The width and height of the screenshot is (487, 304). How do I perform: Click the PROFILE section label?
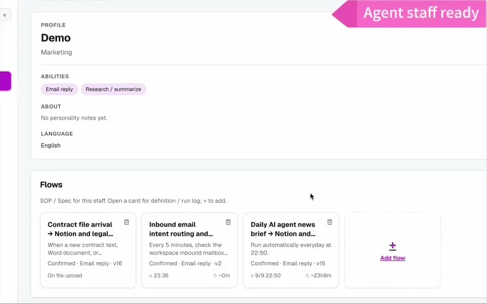[53, 25]
